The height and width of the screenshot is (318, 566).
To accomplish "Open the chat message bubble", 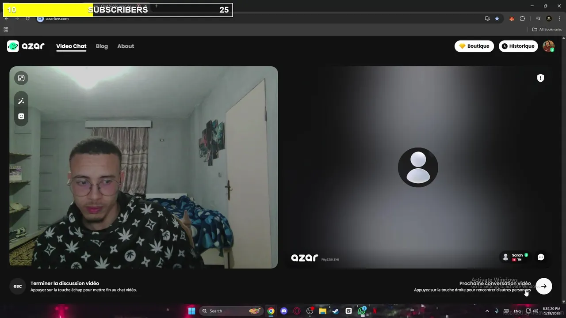I will tap(541, 257).
